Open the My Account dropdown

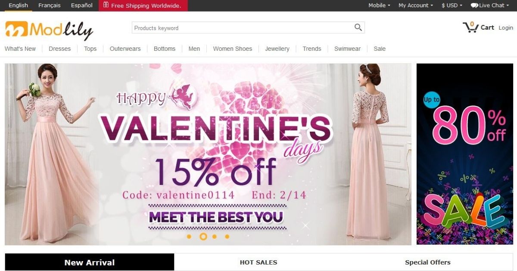416,6
